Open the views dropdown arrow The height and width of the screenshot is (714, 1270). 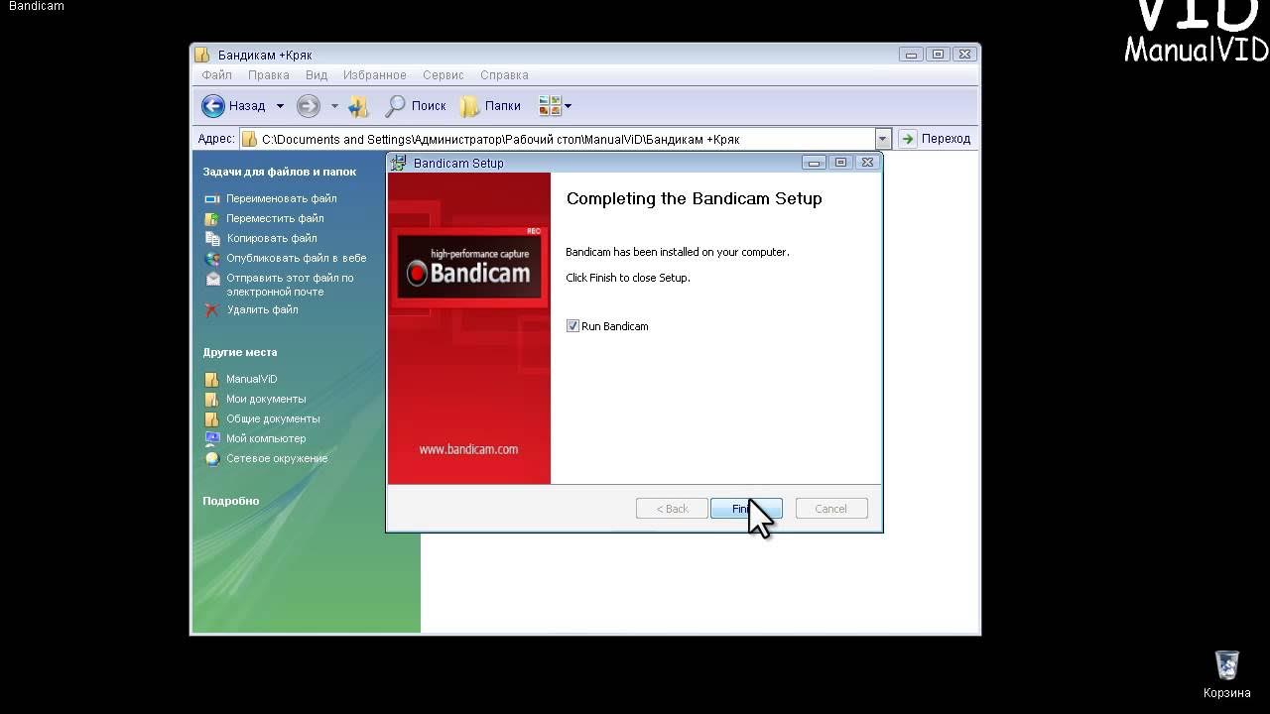[x=568, y=106]
